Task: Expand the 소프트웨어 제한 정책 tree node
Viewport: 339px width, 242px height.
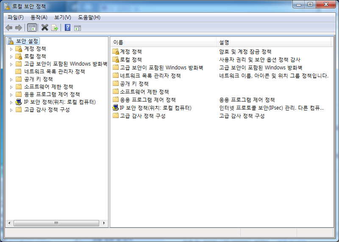Action: (11, 87)
